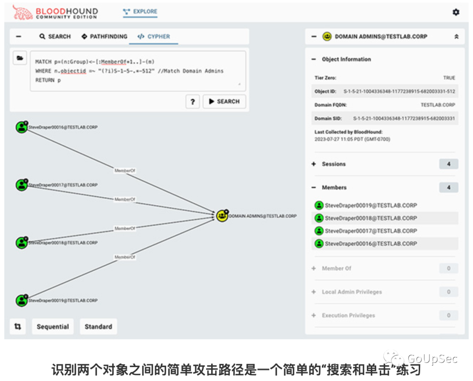Select SteveDraper00016 user node in graph
473x381 pixels.
pyautogui.click(x=22, y=127)
